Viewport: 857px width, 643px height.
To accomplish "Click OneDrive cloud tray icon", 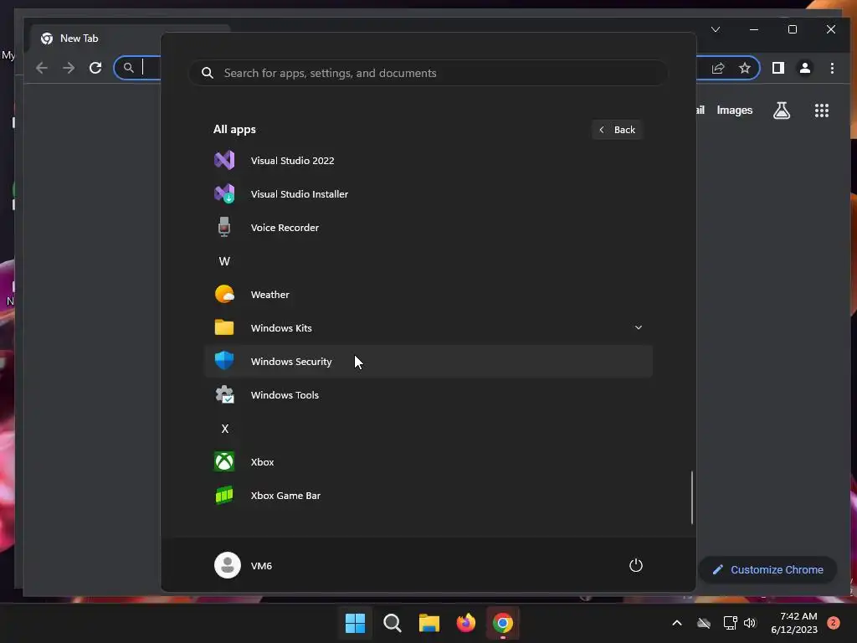I will [x=704, y=623].
